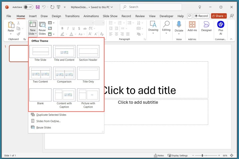239x159 pixels.
Task: Open the Dictate microphone tool
Action: pyautogui.click(x=179, y=26)
